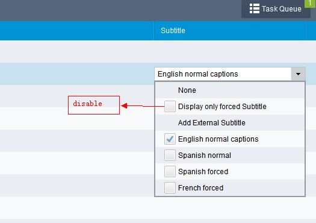Enable the Spanish forced checkbox
This screenshot has height=223, width=316.
pyautogui.click(x=170, y=172)
